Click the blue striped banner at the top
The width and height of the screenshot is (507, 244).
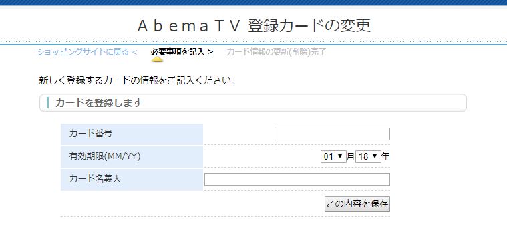254,3
